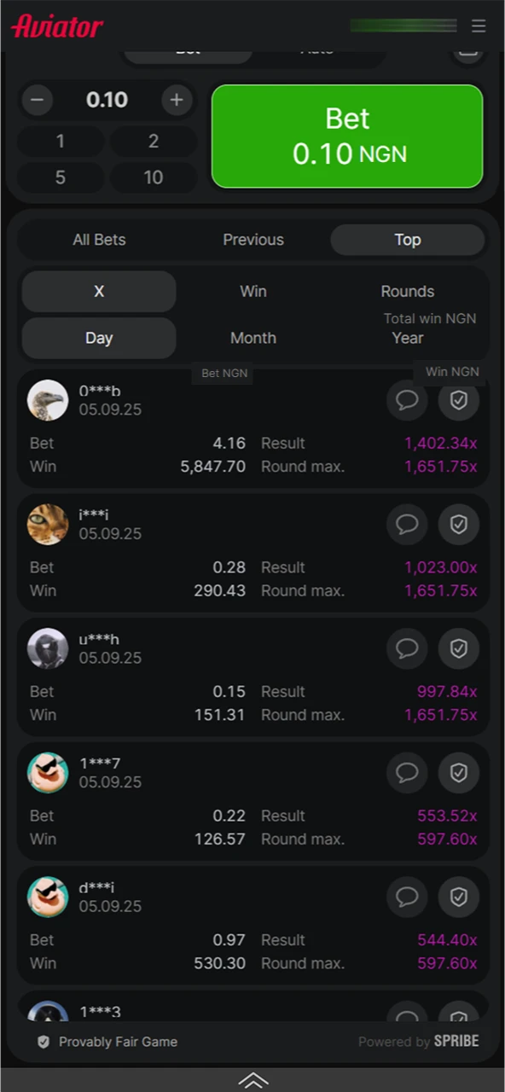The width and height of the screenshot is (505, 1092).
Task: Switch to the Previous bets tab
Action: 252,240
